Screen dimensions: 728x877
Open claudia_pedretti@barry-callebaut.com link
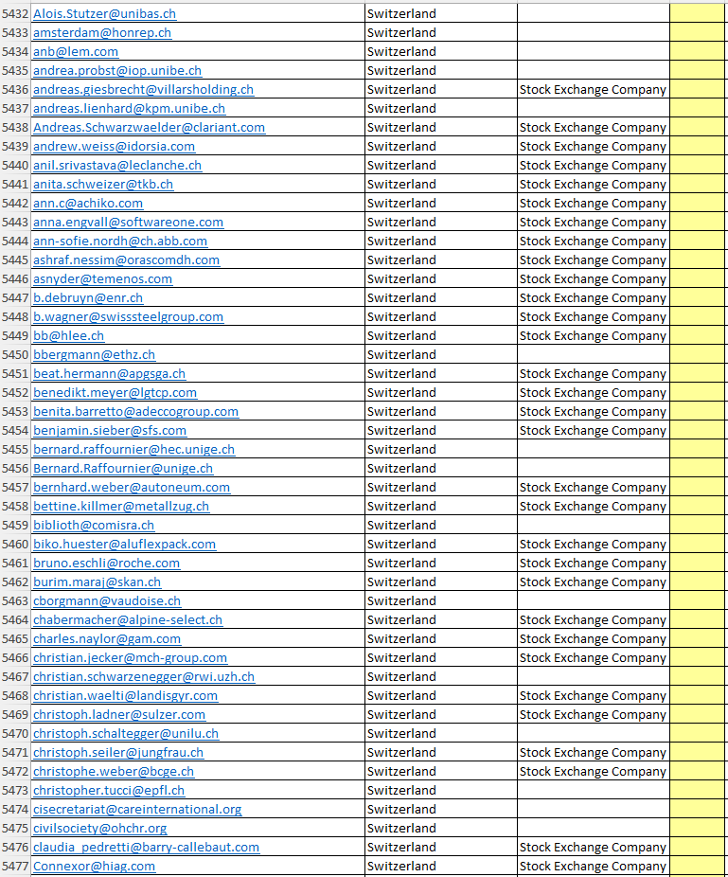[146, 848]
